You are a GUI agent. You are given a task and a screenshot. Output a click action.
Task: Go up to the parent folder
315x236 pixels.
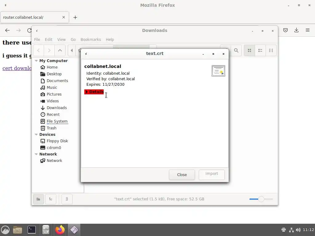pos(60,50)
